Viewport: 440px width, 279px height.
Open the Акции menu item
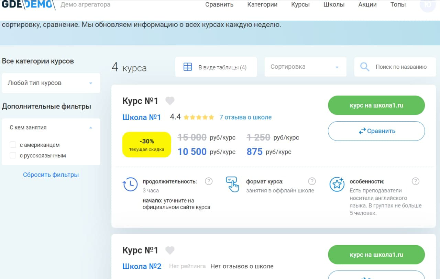pos(367,4)
